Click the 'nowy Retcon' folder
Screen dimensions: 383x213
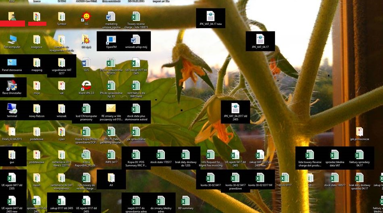(37, 108)
